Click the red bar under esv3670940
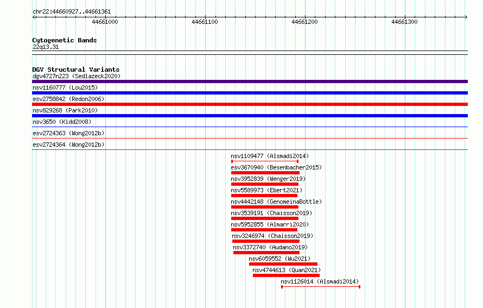483x308 pixels. pyautogui.click(x=265, y=173)
